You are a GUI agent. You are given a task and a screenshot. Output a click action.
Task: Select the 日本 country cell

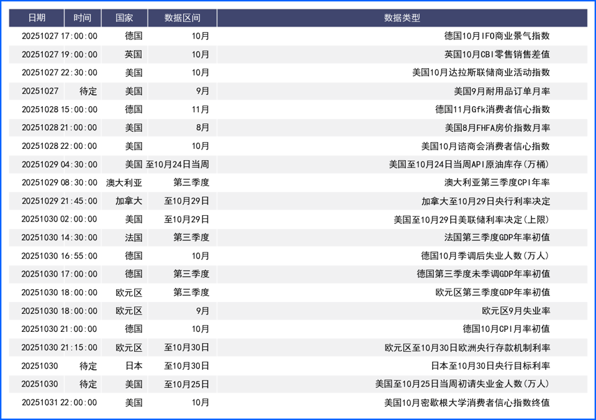[x=133, y=366]
